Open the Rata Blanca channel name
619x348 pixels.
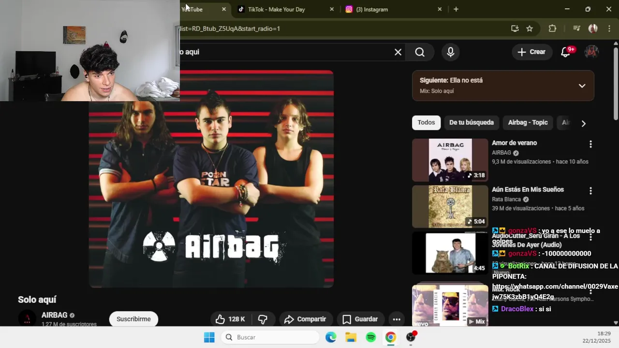[x=506, y=199]
